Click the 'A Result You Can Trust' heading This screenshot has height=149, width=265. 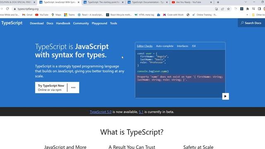pos(132,147)
